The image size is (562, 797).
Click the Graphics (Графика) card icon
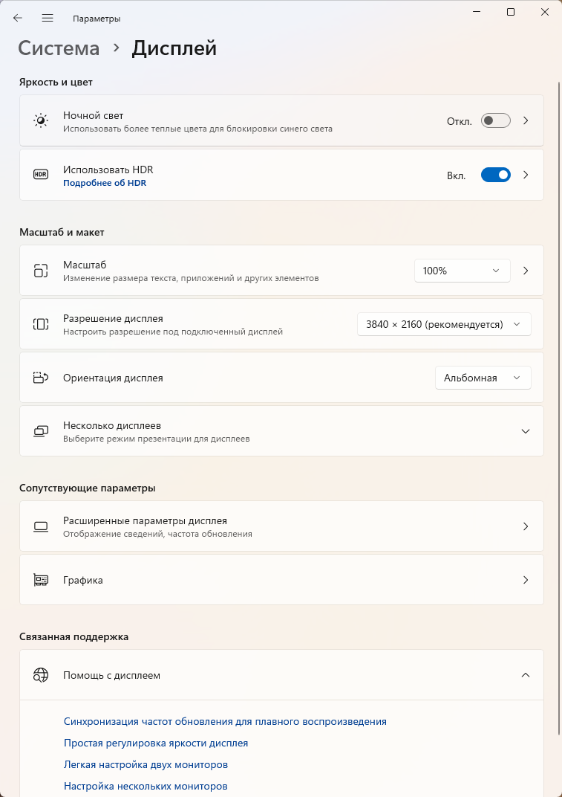click(x=41, y=580)
